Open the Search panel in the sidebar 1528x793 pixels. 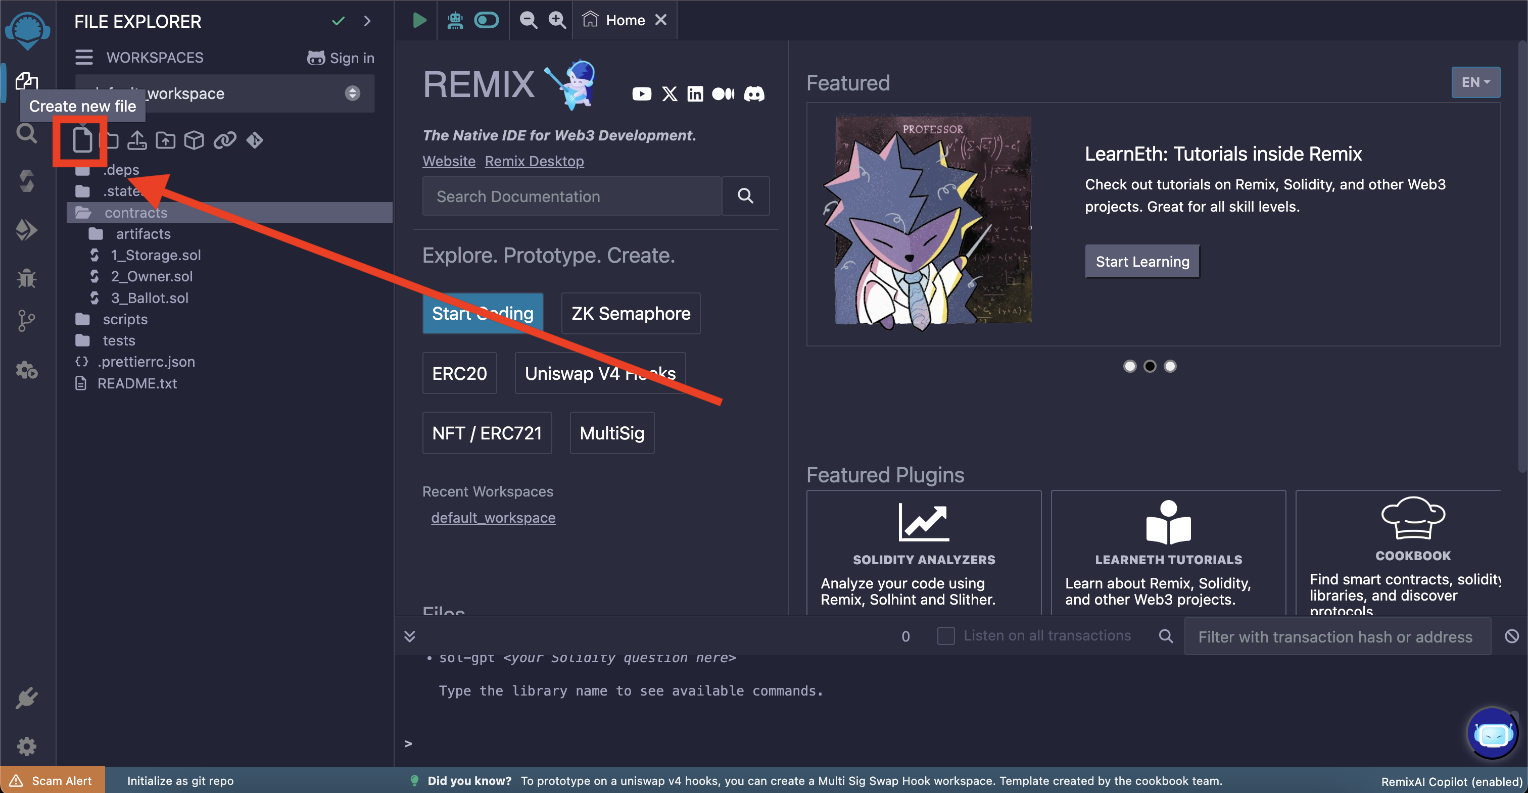click(27, 133)
